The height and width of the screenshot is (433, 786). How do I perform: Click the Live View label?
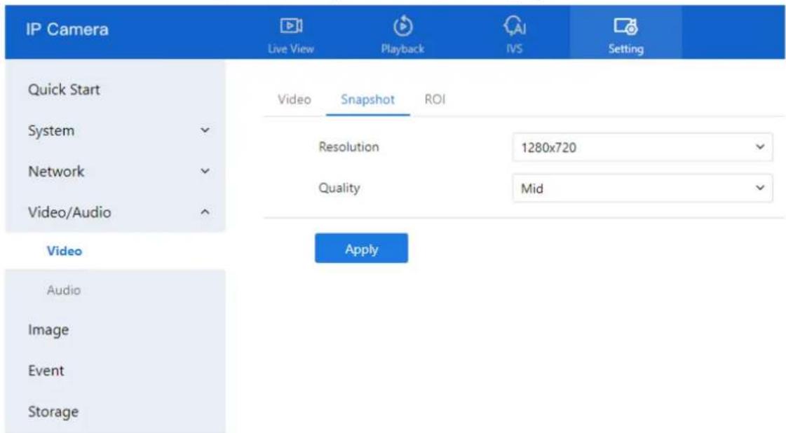[291, 48]
